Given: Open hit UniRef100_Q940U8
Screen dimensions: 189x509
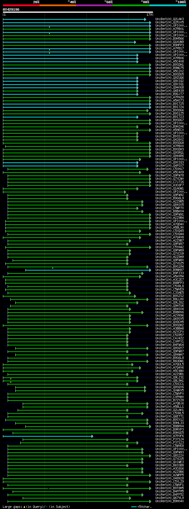Looking at the screenshot, I should (170, 88).
